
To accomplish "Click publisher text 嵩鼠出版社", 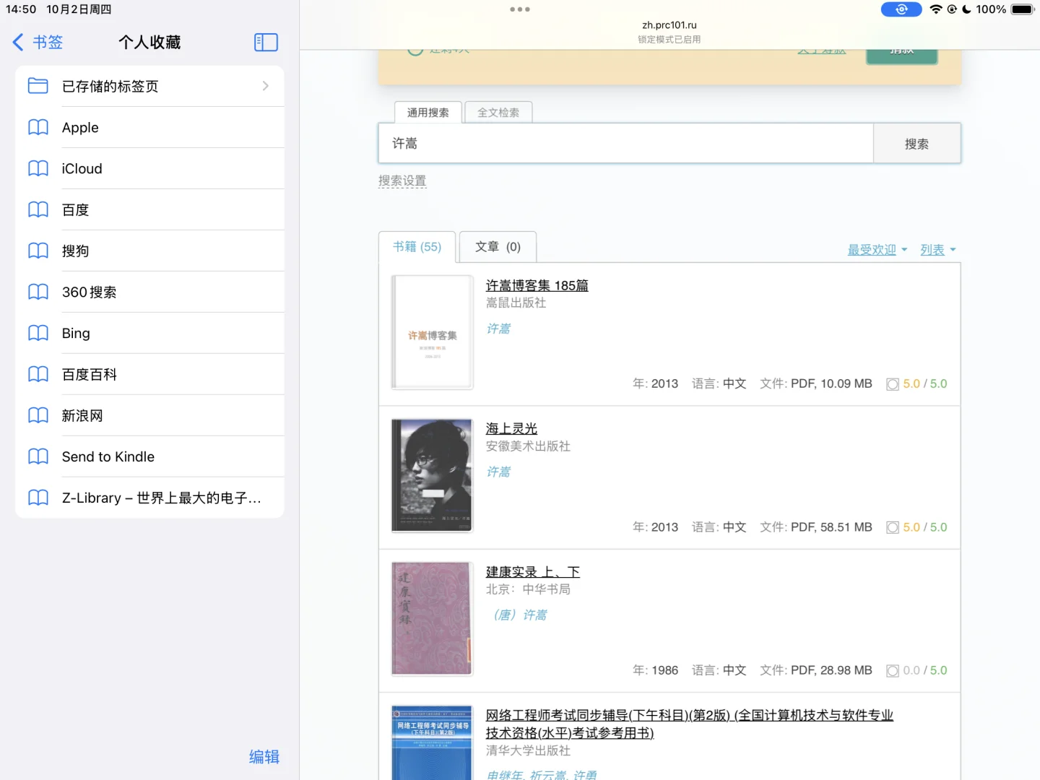I will [x=516, y=303].
